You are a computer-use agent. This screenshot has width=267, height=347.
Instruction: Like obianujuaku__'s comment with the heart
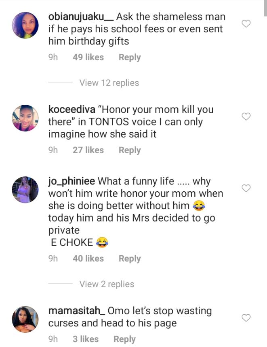tap(246, 24)
